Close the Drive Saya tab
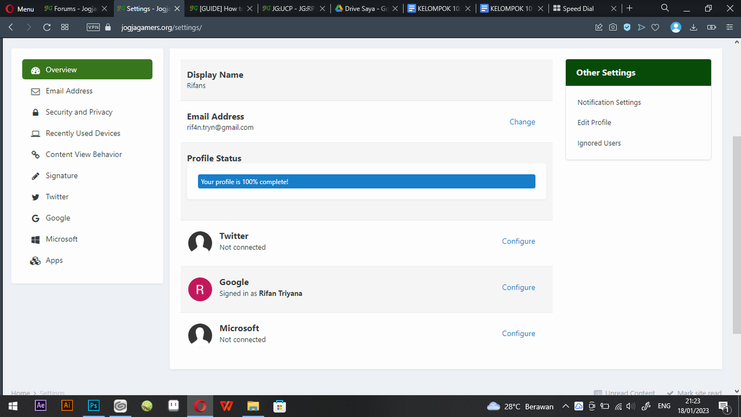Screen dimensions: 741x417 pos(395,9)
